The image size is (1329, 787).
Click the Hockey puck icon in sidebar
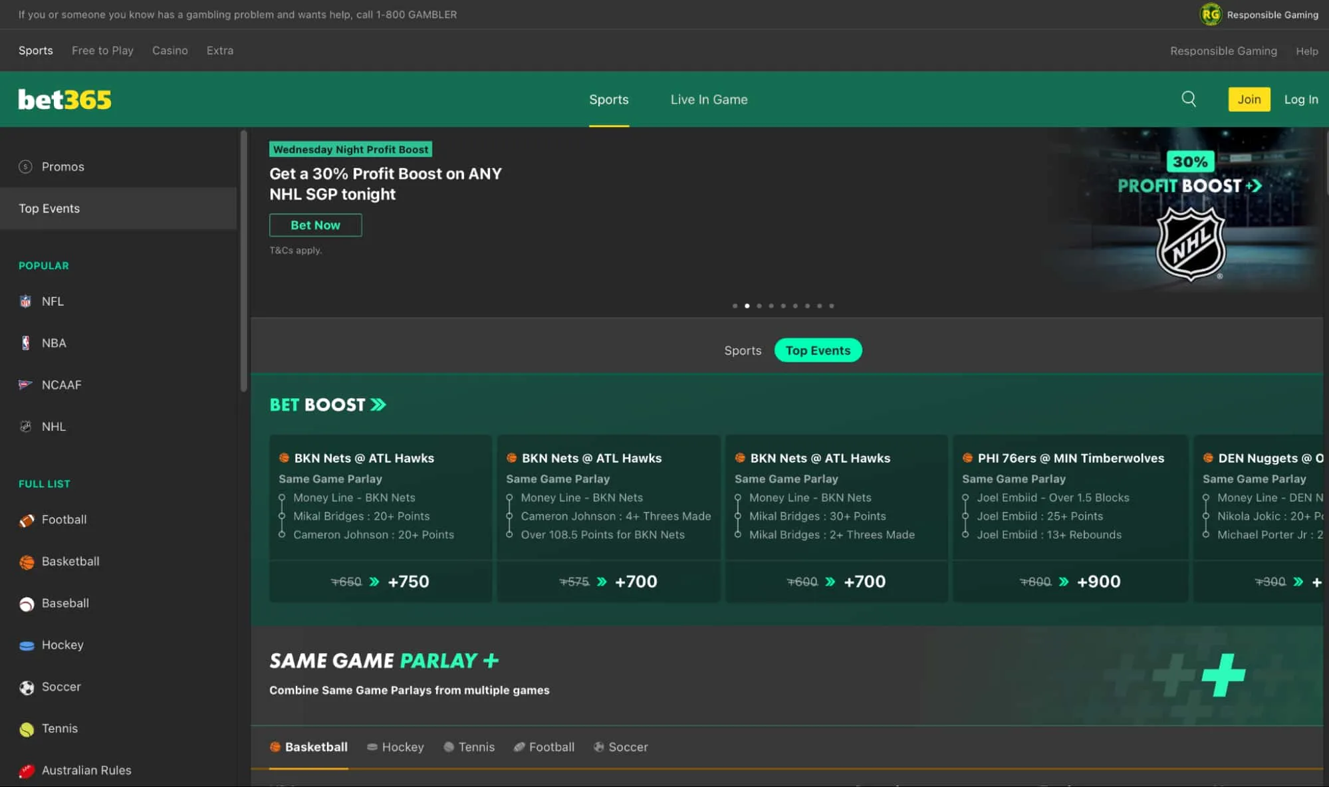27,645
